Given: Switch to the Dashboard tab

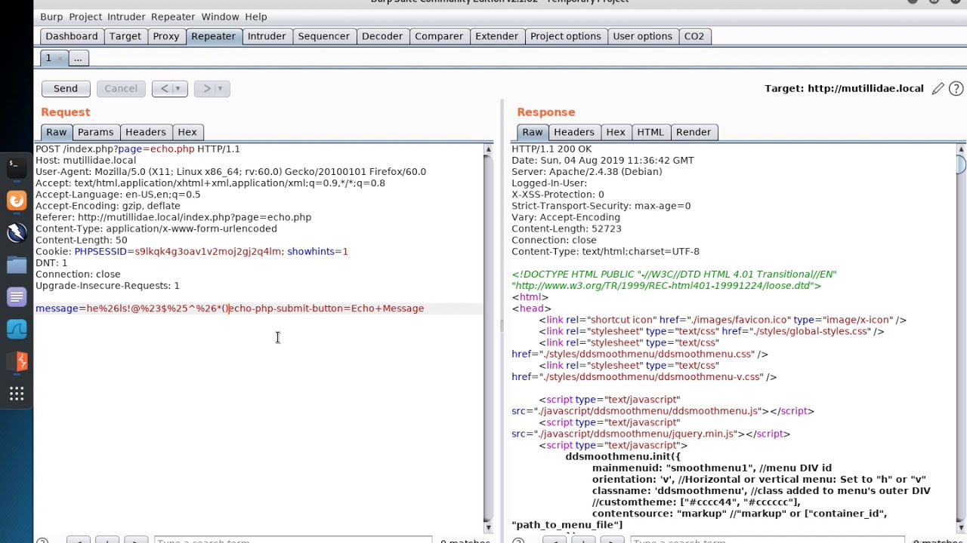Looking at the screenshot, I should 72,36.
